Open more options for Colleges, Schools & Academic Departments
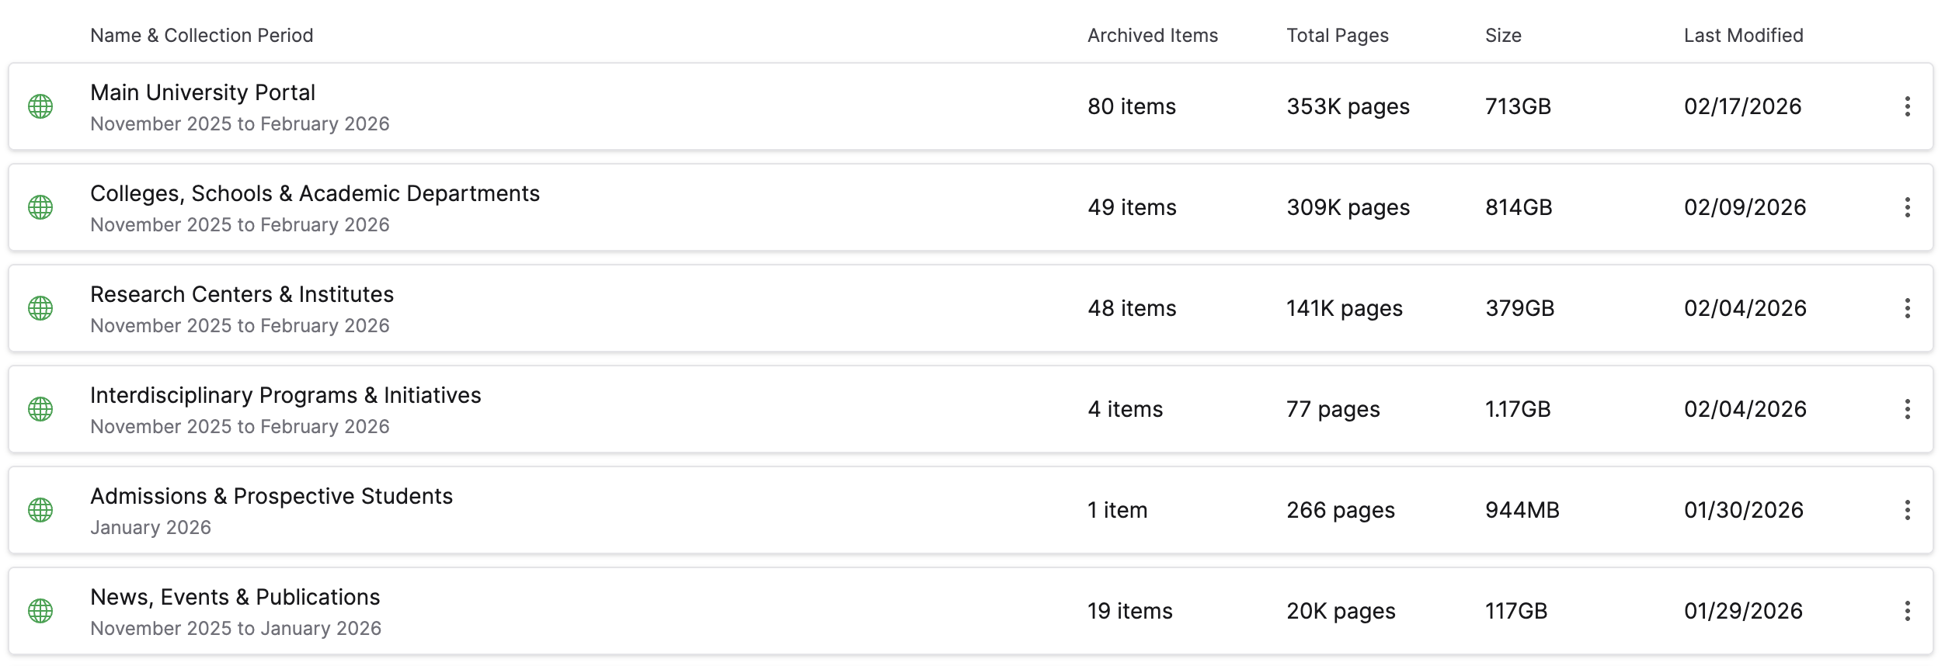This screenshot has height=666, width=1959. coord(1907,207)
